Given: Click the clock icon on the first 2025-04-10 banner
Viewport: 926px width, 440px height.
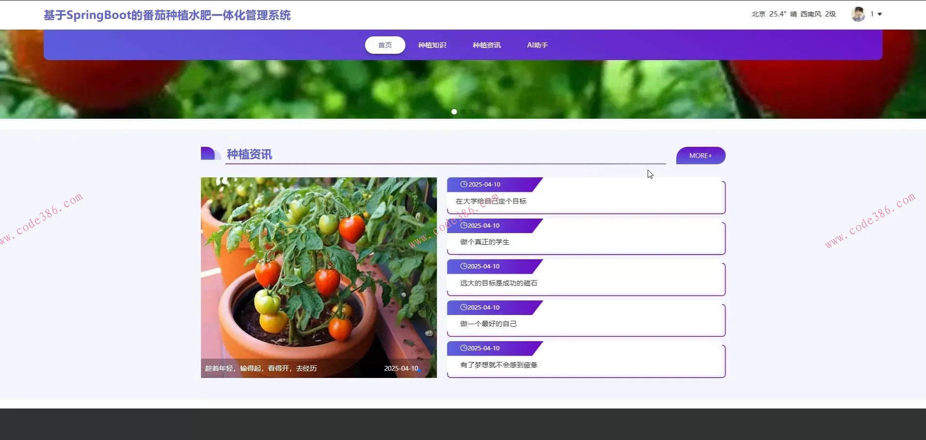Looking at the screenshot, I should [x=463, y=184].
